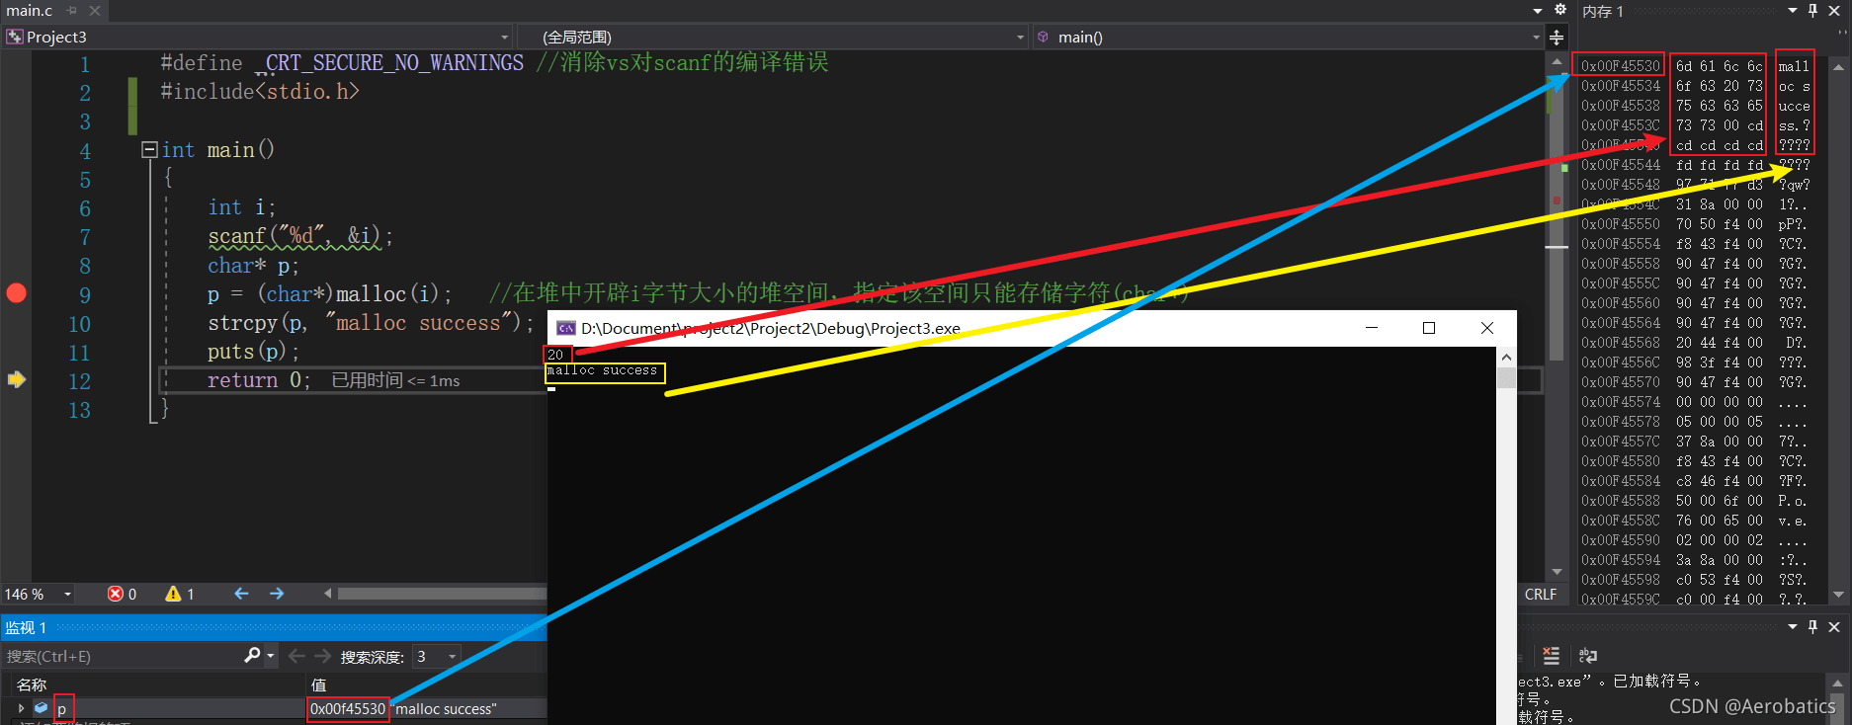Close the 内存 1 memory panel
This screenshot has height=725, width=1852.
(x=1834, y=11)
